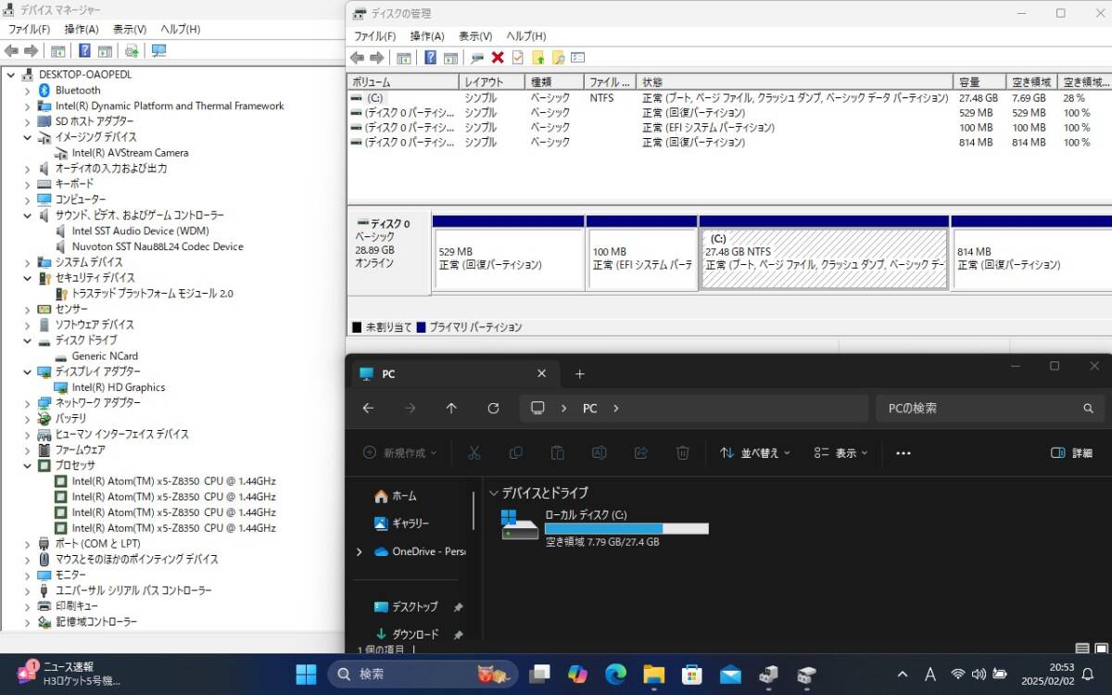Select Nuvoton SST Nau88L24 Codec Device
Image resolution: width=1112 pixels, height=695 pixels.
point(158,246)
